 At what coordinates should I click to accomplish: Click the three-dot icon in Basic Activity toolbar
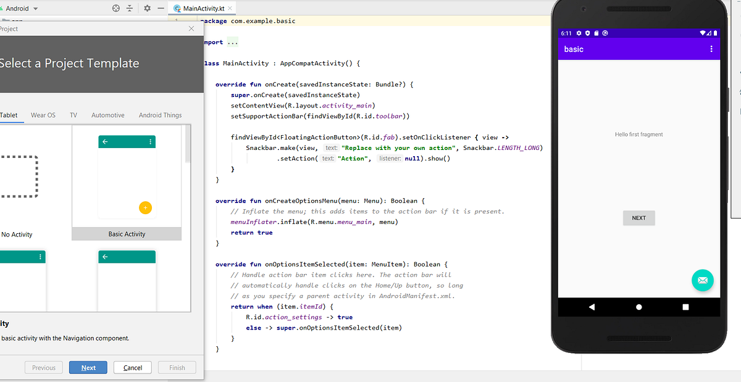[x=150, y=141]
